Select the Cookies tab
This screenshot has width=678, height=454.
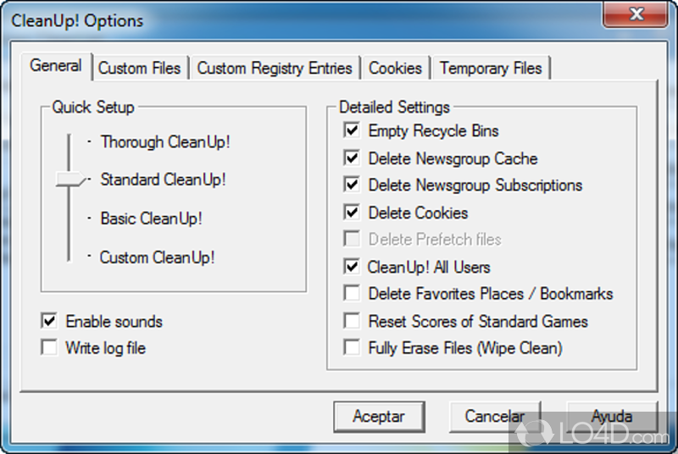coord(395,68)
